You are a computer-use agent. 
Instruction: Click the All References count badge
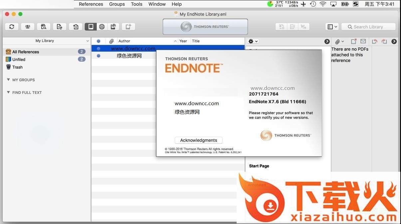tap(82, 52)
